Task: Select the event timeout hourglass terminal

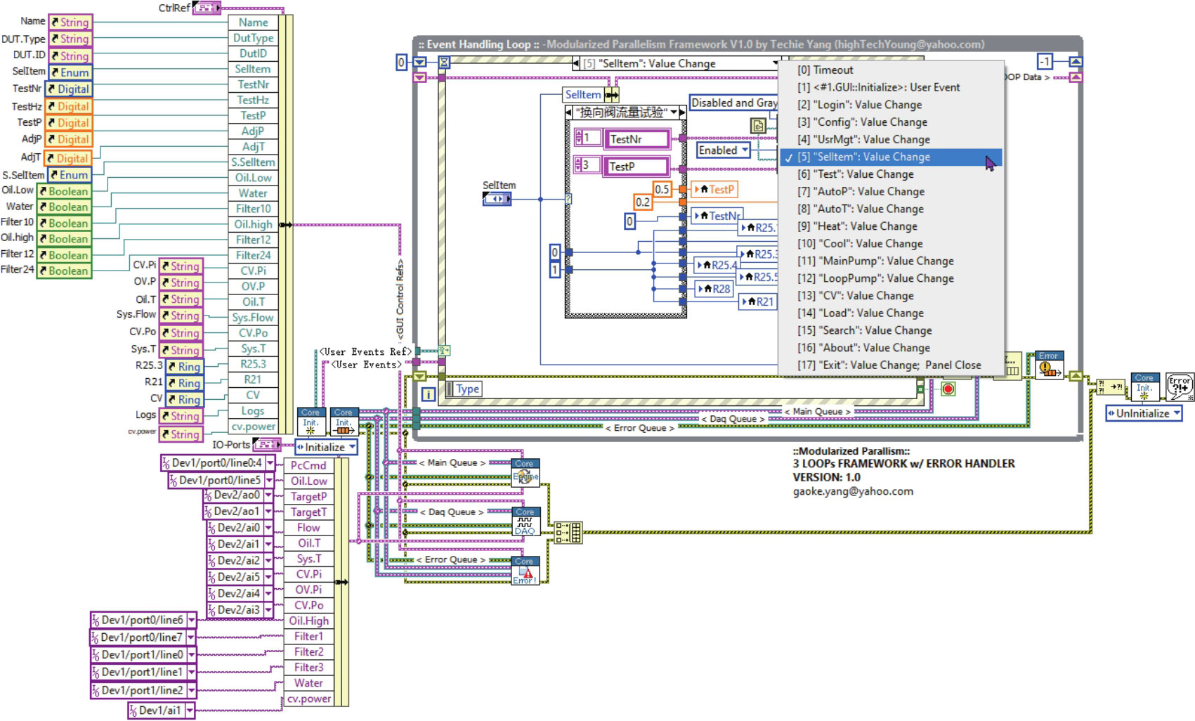Action: coord(444,63)
